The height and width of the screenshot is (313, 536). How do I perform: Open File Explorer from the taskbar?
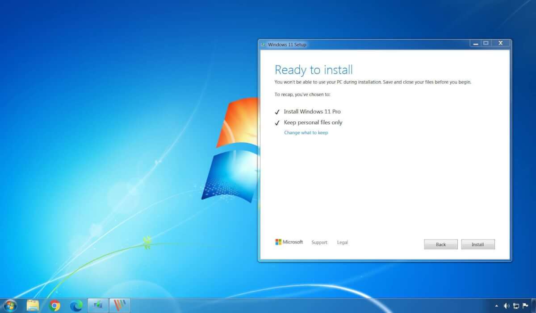click(33, 305)
